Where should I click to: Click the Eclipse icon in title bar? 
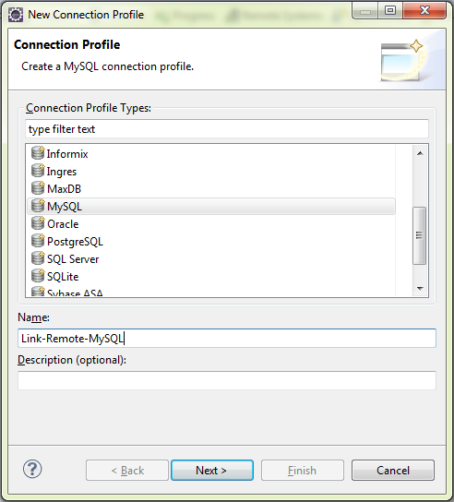(x=16, y=15)
